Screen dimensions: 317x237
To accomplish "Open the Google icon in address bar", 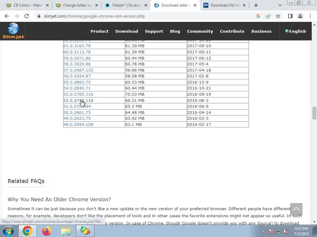I will (x=258, y=16).
